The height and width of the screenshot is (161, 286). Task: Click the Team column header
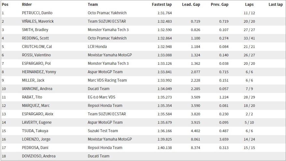point(93,5)
